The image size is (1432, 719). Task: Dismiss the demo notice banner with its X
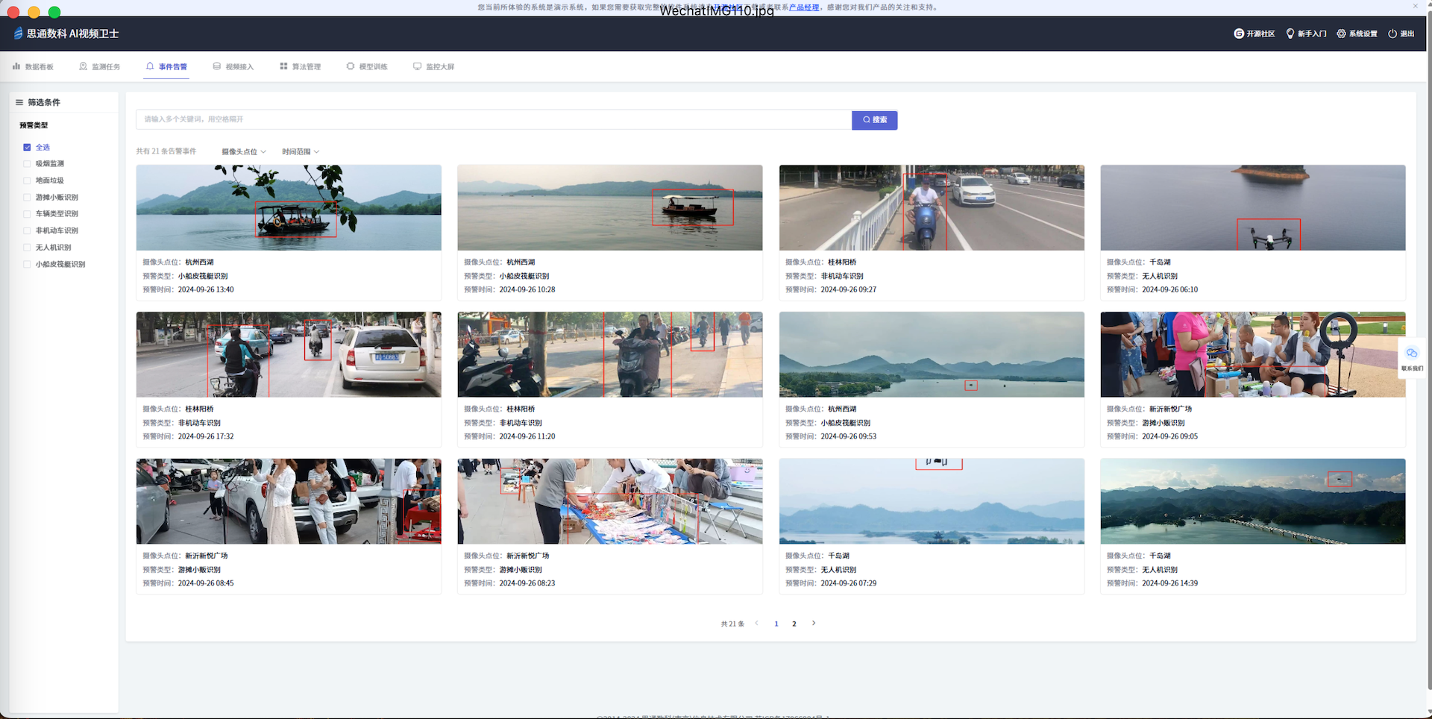(x=1415, y=7)
